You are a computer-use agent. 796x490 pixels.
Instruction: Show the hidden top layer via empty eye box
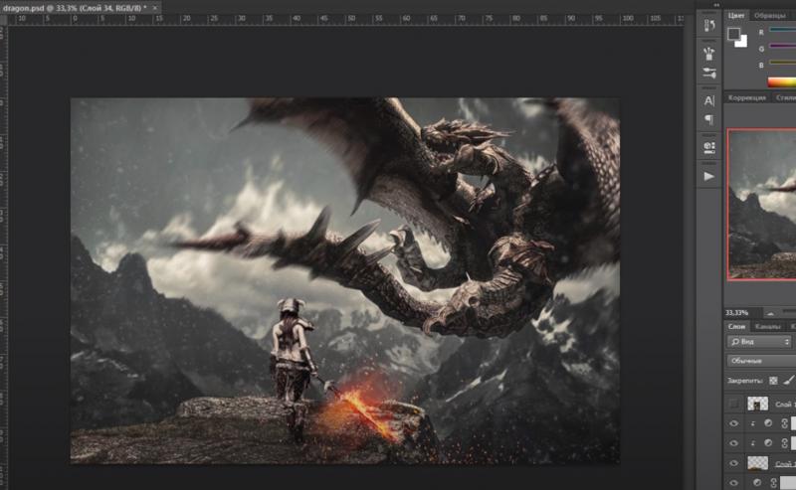[733, 404]
